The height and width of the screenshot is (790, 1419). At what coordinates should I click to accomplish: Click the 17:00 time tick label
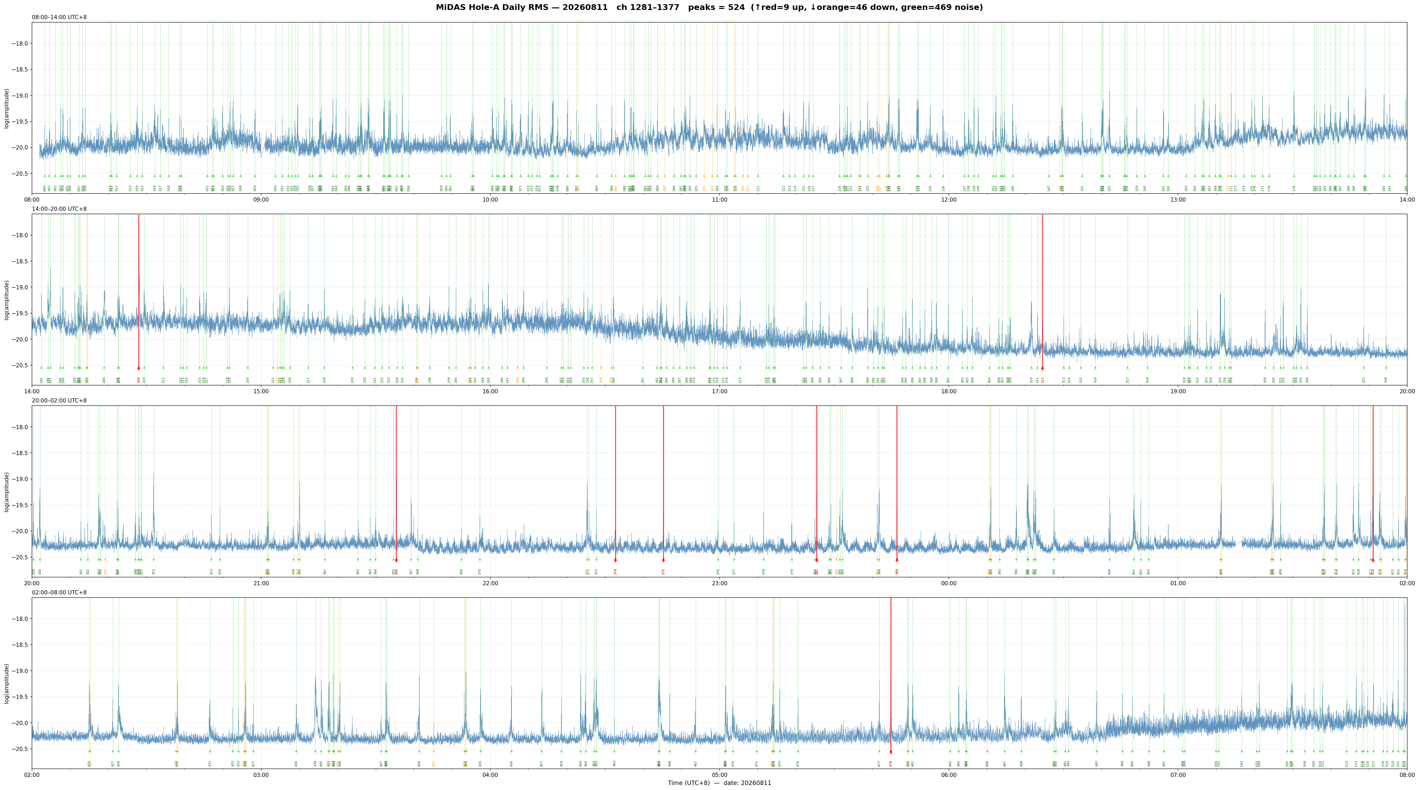point(719,391)
